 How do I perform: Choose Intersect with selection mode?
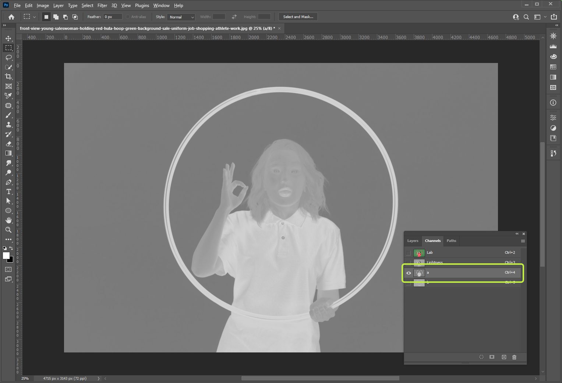pyautogui.click(x=75, y=17)
